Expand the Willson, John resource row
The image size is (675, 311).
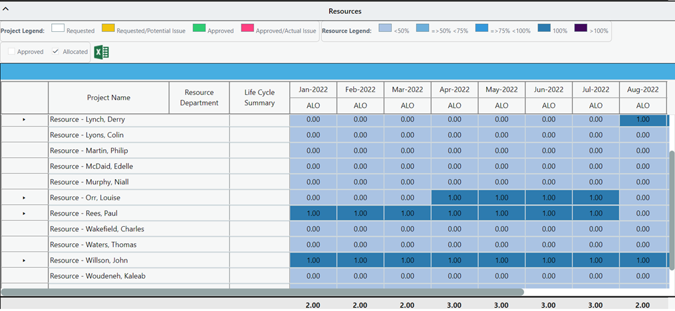pos(24,261)
